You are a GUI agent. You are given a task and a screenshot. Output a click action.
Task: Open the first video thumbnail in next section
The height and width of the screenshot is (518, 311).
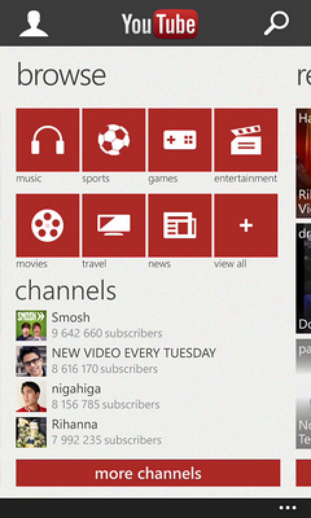point(303,163)
